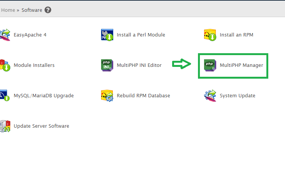Click the Module Installers label
This screenshot has width=285, height=190.
(34, 65)
